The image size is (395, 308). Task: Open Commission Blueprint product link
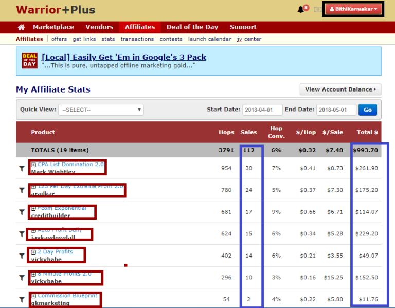(67, 296)
